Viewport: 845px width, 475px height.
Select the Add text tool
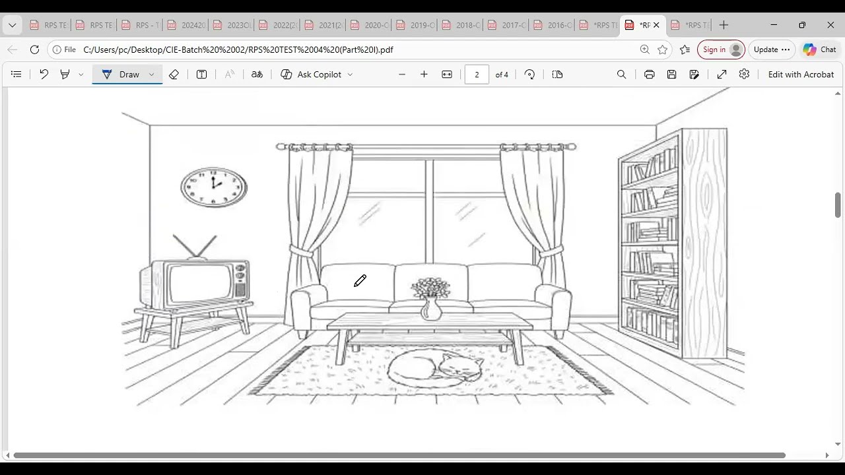pyautogui.click(x=202, y=75)
